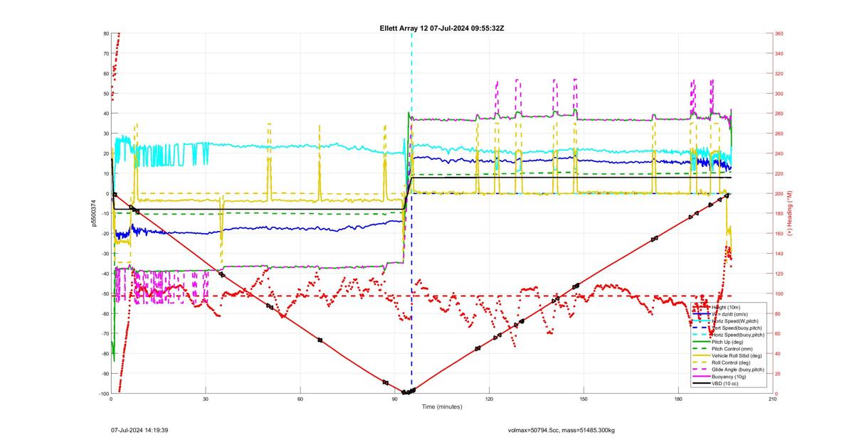Viewport: 854px width, 442px height.
Task: Click the 150 tick on time axis
Action: pos(584,399)
